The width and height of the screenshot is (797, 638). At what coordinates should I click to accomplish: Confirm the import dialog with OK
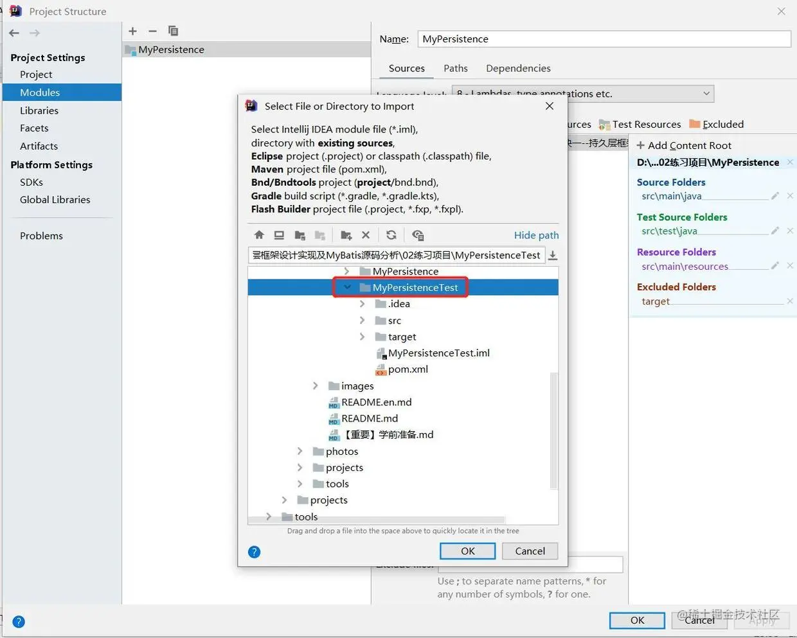[468, 551]
